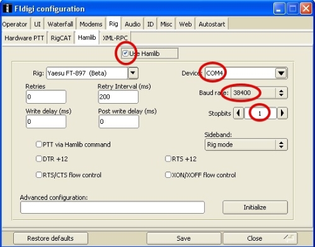Enable XON/XOFF flow control

(168, 175)
